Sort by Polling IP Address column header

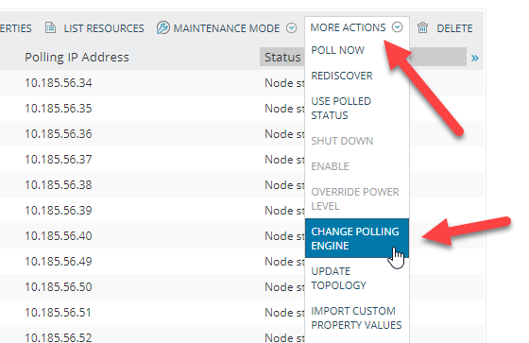tap(77, 57)
